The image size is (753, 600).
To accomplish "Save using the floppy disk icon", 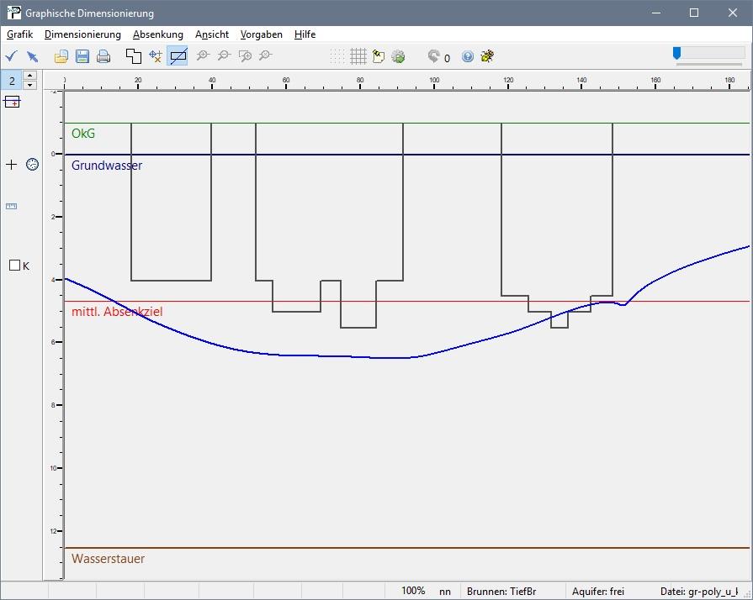I will (82, 56).
